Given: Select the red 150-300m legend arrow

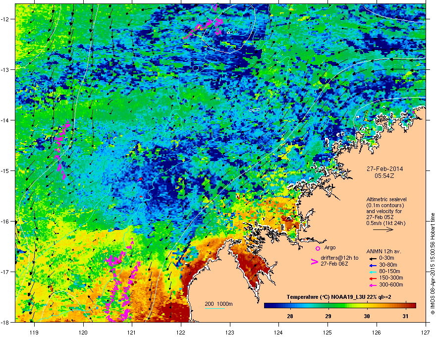Looking at the screenshot, I should [x=373, y=278].
